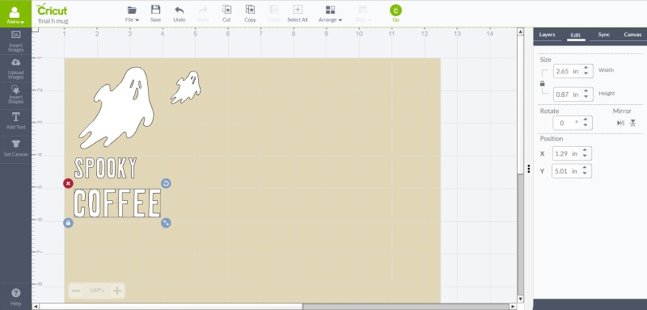Open the Insert Images tool
647x310 pixels.
15,41
